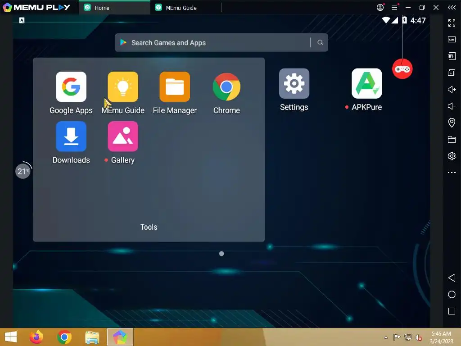The image size is (461, 346).
Task: Launch the MEmu Guide app icon
Action: coord(123,87)
